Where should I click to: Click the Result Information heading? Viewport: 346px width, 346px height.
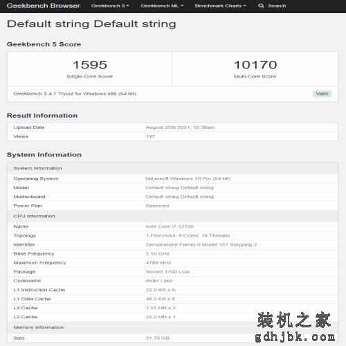(x=42, y=116)
